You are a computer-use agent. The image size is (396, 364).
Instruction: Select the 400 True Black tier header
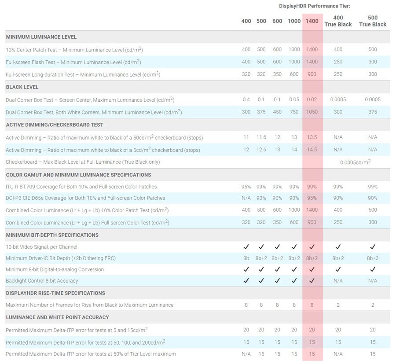pos(338,21)
